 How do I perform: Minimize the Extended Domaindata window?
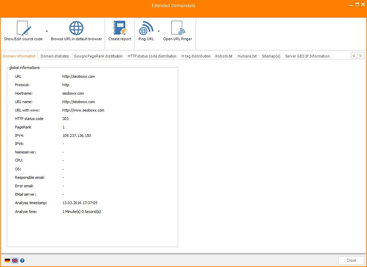351,5
